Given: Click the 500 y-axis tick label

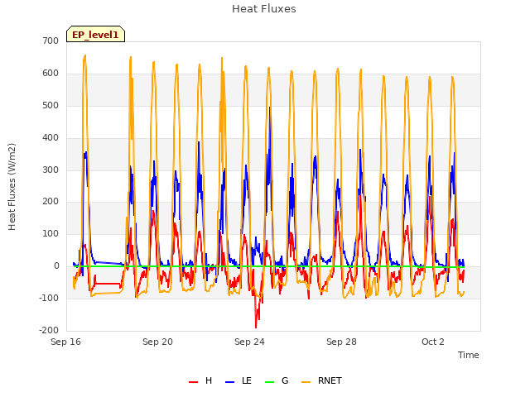Looking at the screenshot, I should click(x=51, y=105).
